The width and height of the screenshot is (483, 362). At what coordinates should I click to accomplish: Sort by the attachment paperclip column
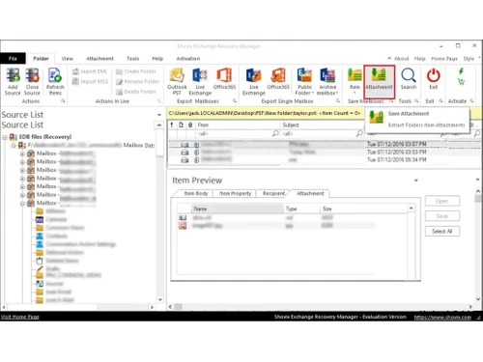190,125
